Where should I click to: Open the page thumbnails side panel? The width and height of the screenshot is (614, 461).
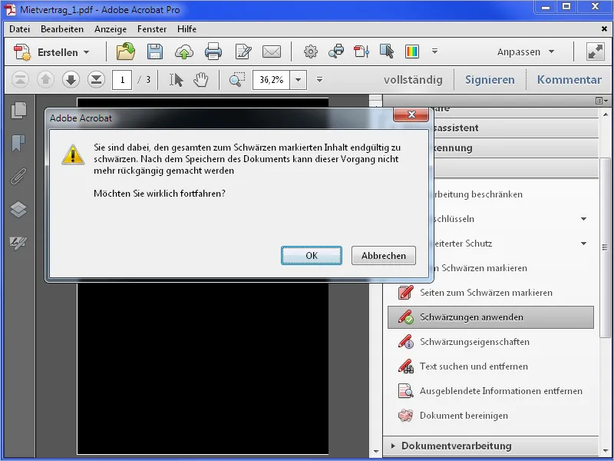[18, 110]
